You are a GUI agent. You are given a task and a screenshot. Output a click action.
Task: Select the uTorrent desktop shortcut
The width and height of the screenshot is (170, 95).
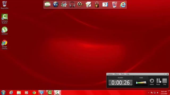[5, 31]
